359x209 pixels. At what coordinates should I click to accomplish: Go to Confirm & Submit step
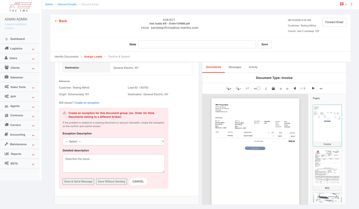point(119,57)
